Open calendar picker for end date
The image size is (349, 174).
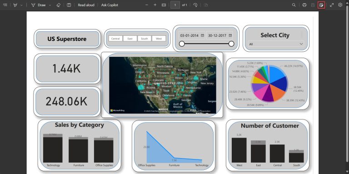click(230, 35)
